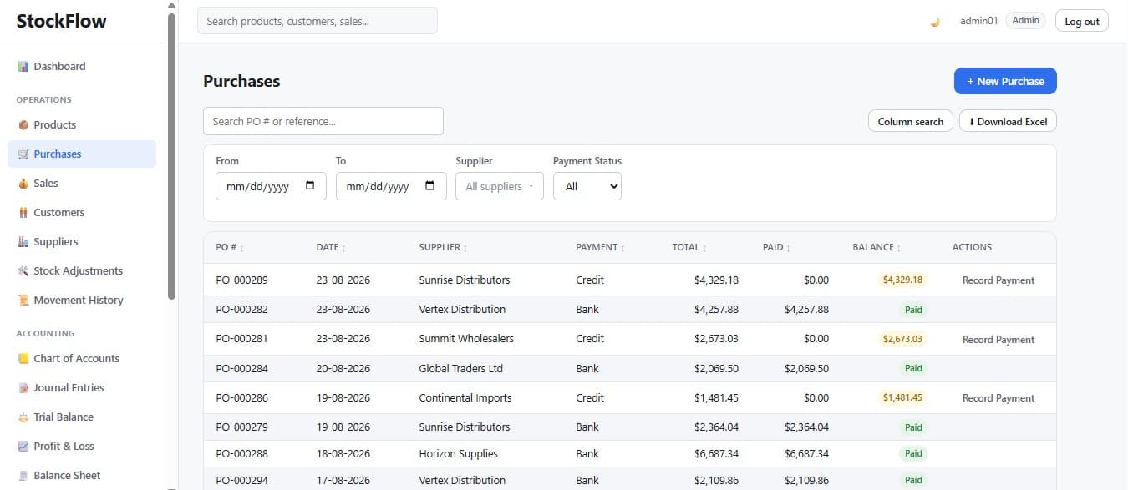This screenshot has height=490, width=1128.
Task: Click the $1,481.45 balance badge
Action: coord(902,398)
